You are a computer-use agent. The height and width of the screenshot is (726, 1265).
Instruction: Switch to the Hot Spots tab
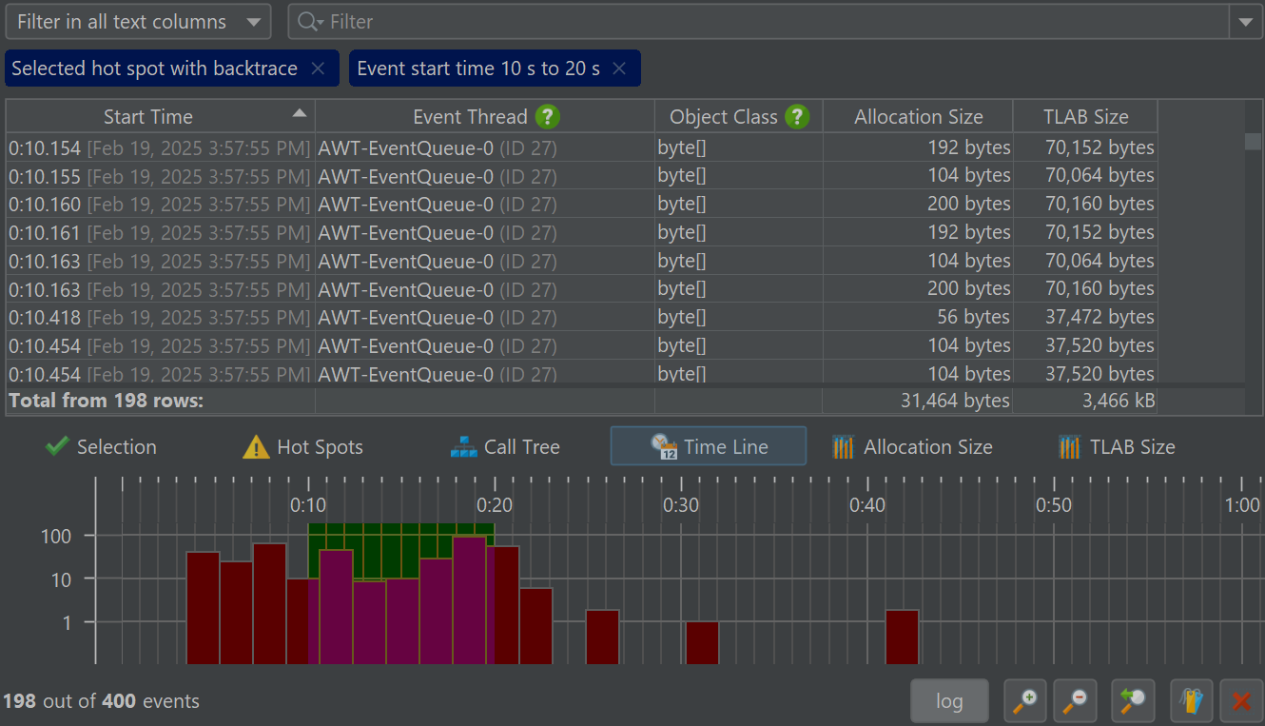click(x=303, y=447)
